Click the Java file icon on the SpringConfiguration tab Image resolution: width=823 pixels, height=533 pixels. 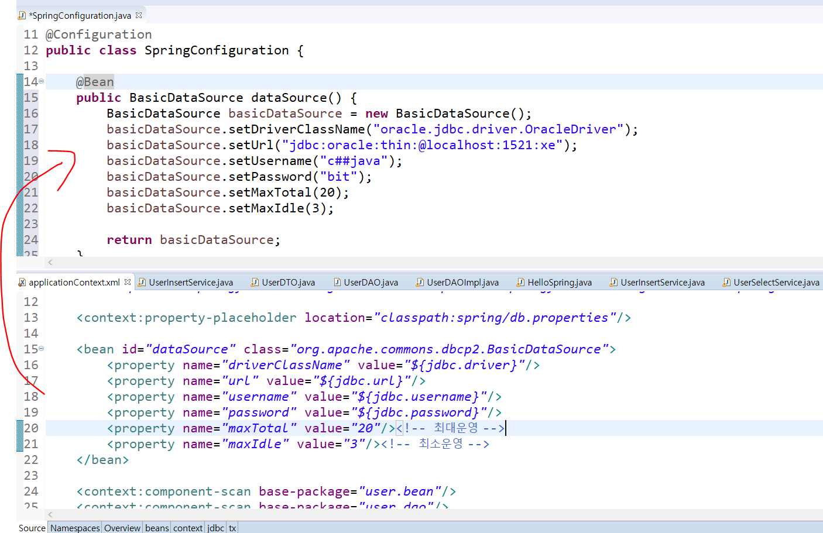click(22, 16)
